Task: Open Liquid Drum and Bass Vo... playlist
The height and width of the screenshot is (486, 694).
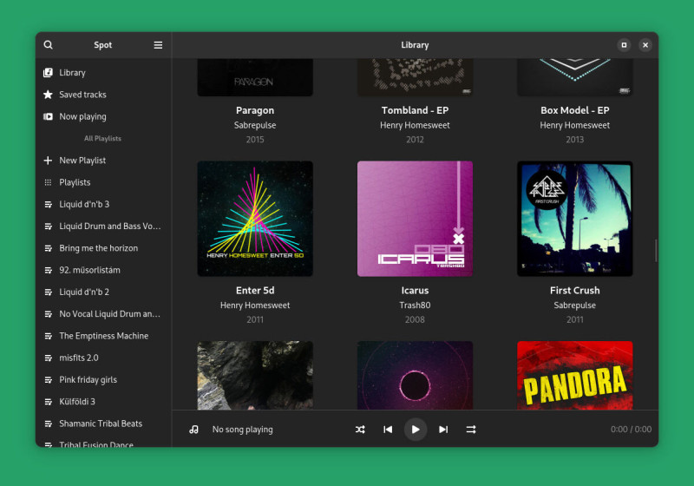Action: coord(102,227)
